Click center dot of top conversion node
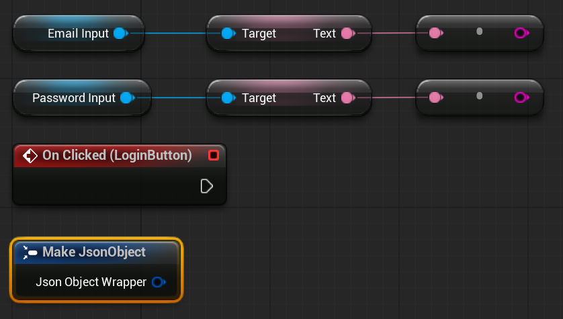563x319 pixels. (x=479, y=32)
